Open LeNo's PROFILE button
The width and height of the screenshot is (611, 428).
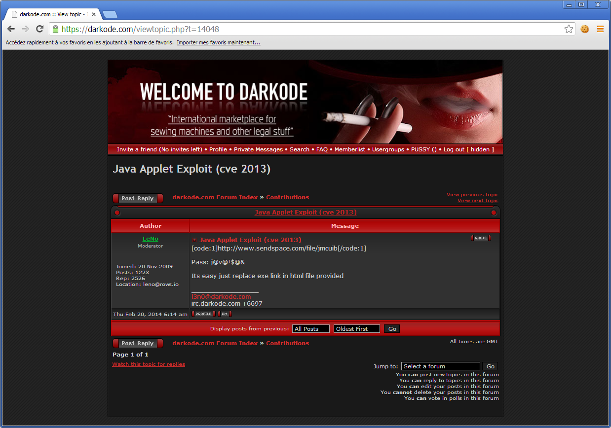pos(203,314)
